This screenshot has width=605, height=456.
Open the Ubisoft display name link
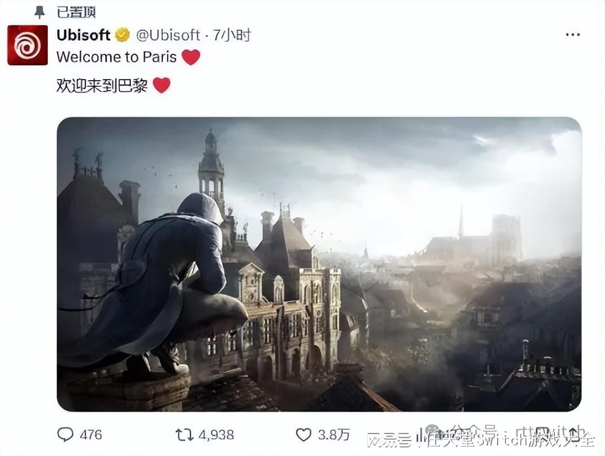84,35
